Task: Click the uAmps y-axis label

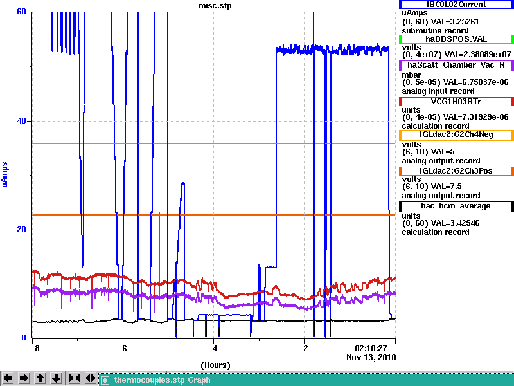Action: 4,174
